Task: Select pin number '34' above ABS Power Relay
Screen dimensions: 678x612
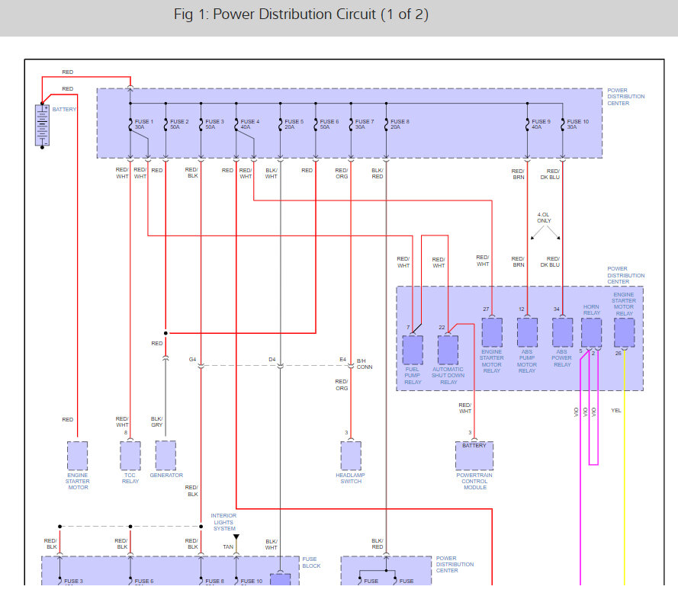Action: pyautogui.click(x=557, y=309)
